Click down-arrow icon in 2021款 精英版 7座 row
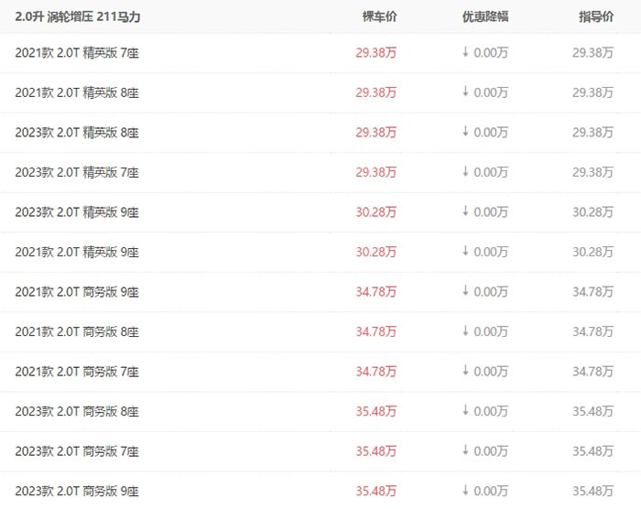The image size is (641, 509). [465, 52]
